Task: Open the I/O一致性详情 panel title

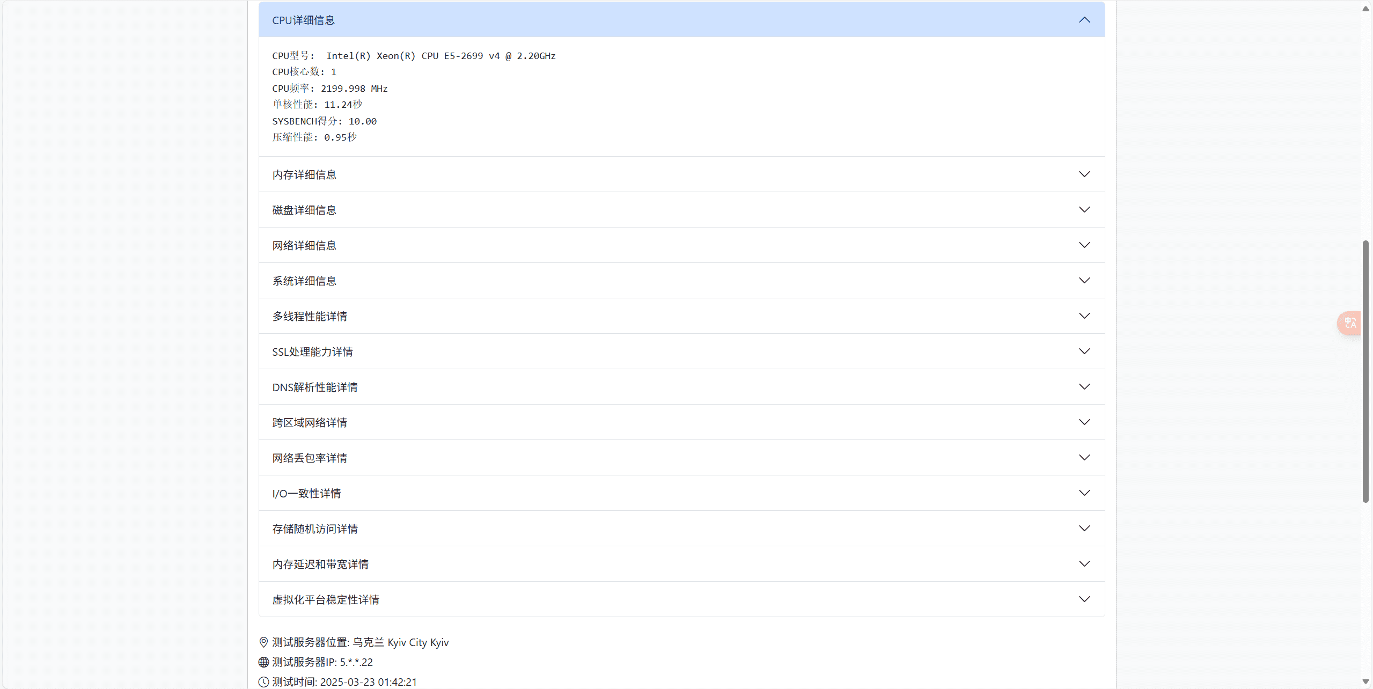Action: tap(306, 494)
